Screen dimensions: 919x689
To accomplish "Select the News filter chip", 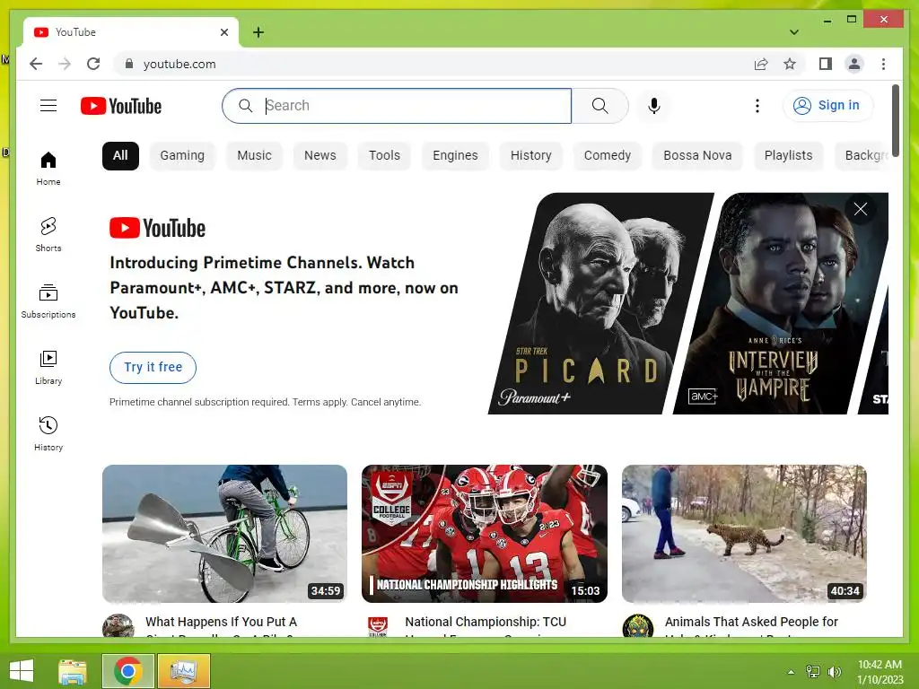I will (320, 156).
